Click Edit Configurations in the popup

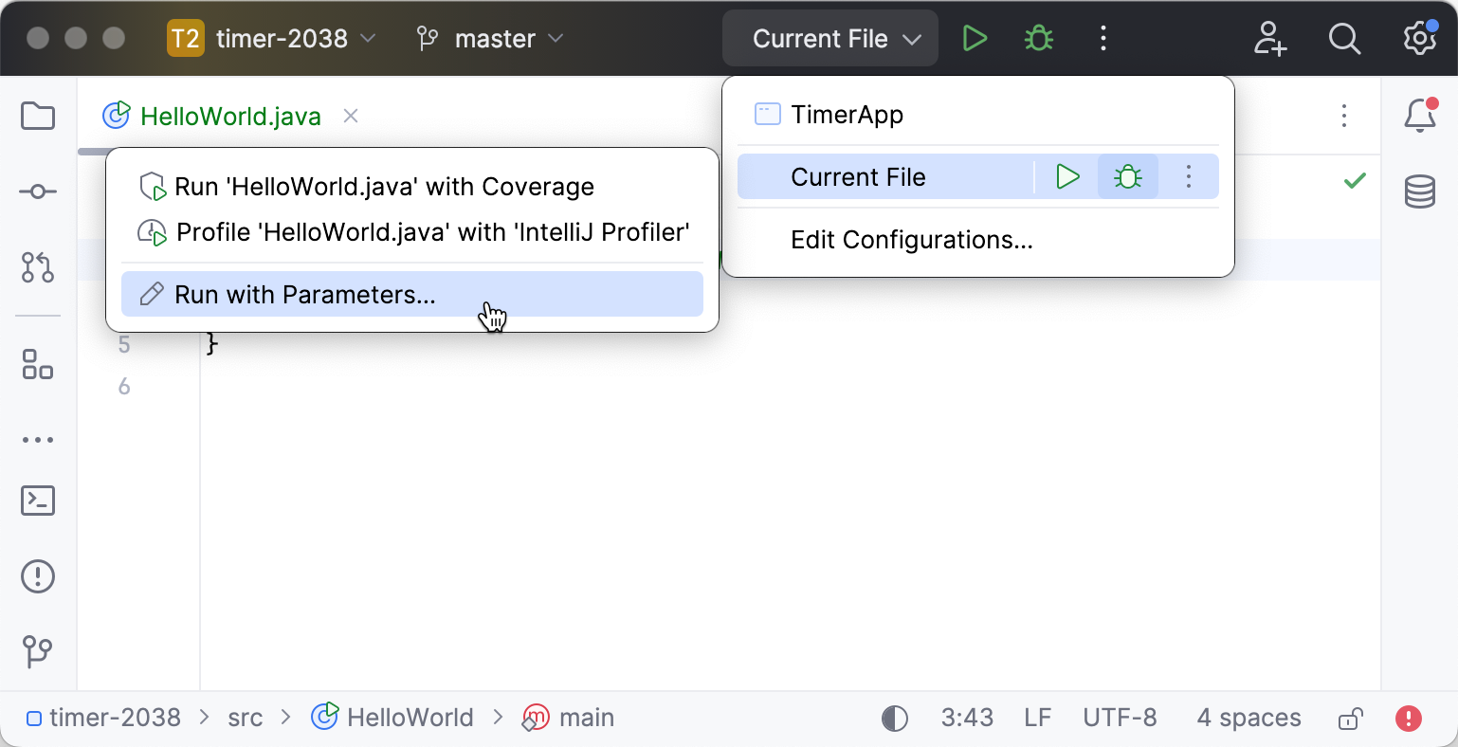[x=911, y=240]
